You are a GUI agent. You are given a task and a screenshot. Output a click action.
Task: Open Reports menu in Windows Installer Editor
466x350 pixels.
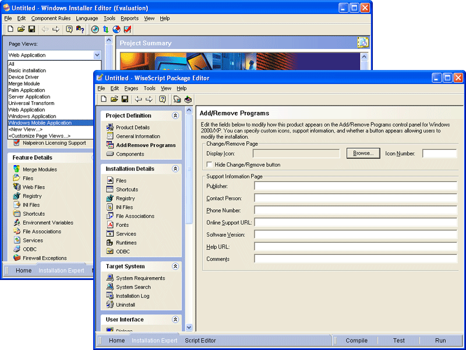129,19
